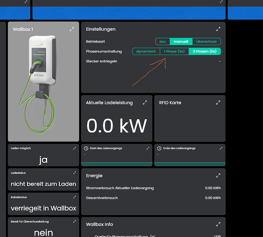The image size is (263, 237).
Task: Select dynamisch Phasenumschaltung
Action: pos(146,51)
